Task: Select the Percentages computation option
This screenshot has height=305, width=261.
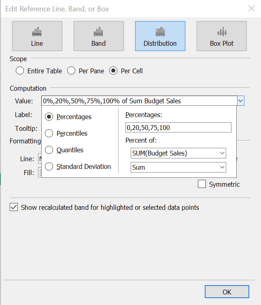Action: pos(49,117)
